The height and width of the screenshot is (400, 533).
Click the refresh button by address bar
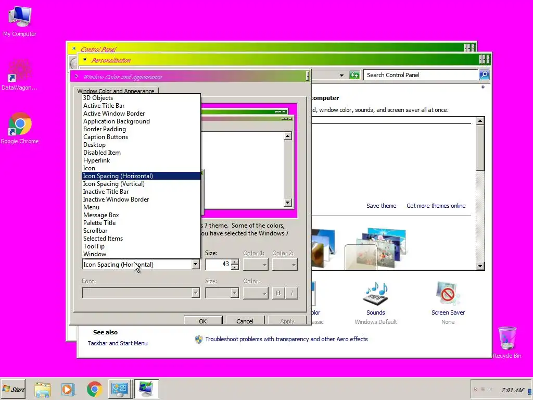tap(354, 75)
